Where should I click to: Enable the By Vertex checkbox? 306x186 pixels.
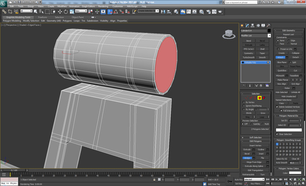(x=244, y=103)
